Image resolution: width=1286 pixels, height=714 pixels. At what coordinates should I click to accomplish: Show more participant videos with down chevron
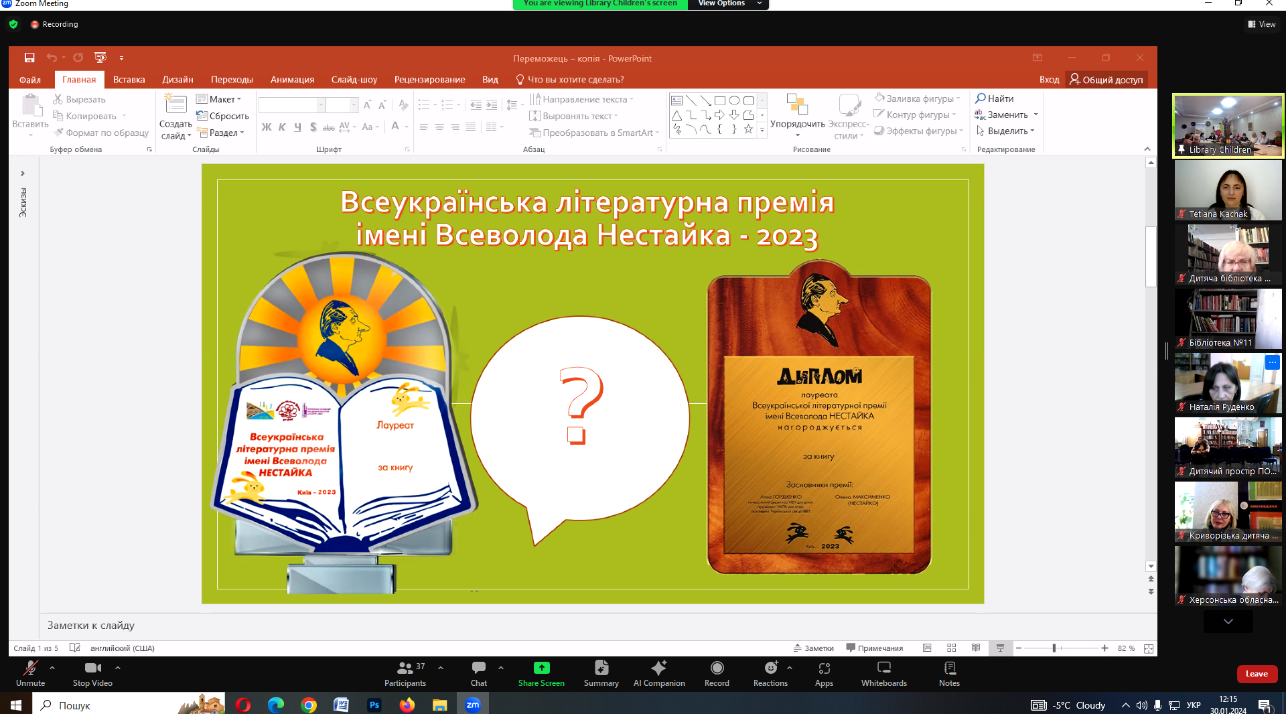coord(1228,622)
